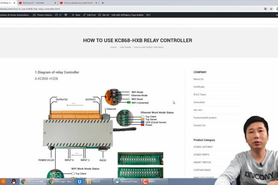Screen dimensions: 278x185
Task: Click the COMPANY sidebar heading
Action: [x=200, y=72]
